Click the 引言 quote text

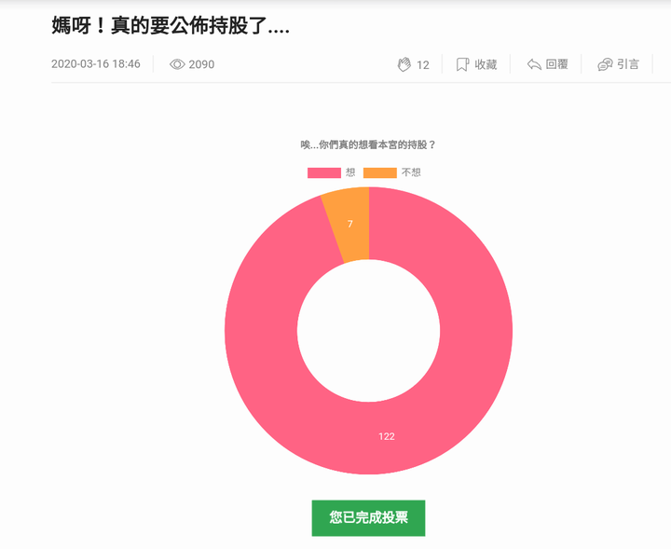click(x=628, y=64)
